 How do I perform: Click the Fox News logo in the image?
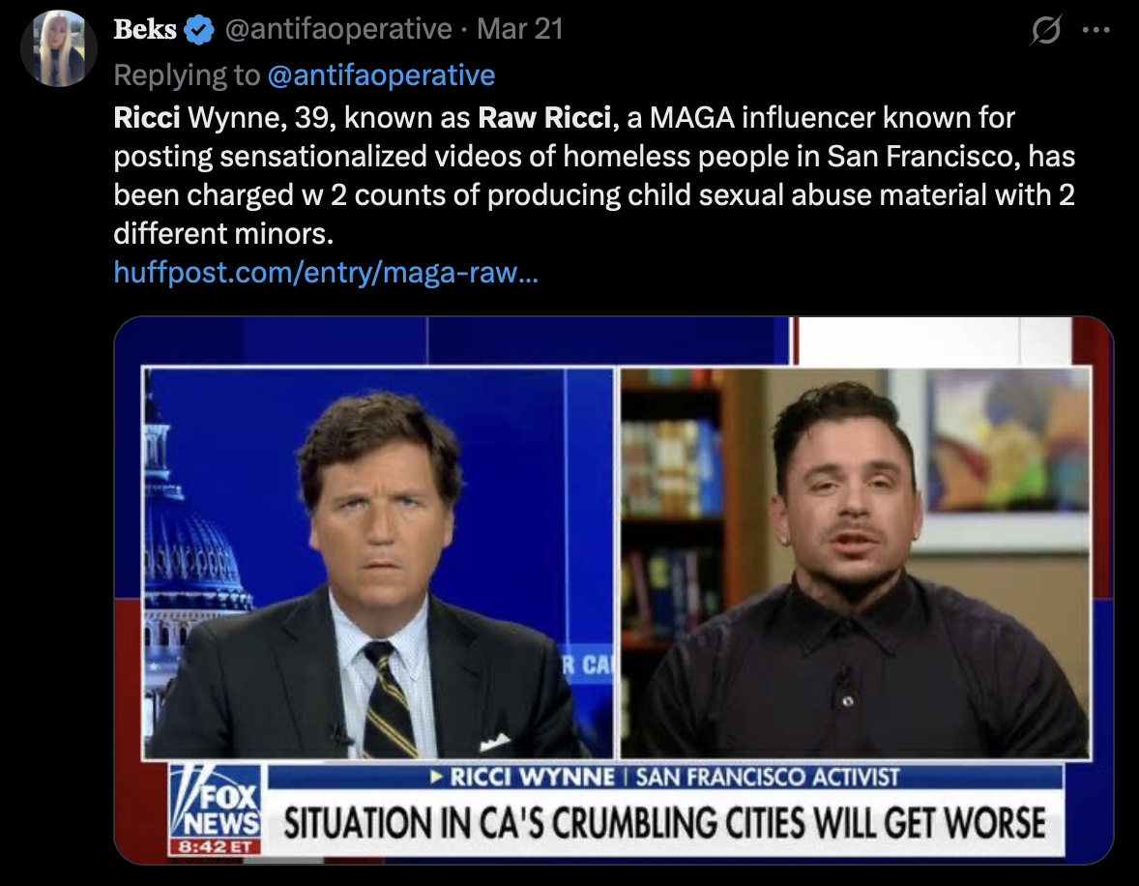pyautogui.click(x=216, y=801)
